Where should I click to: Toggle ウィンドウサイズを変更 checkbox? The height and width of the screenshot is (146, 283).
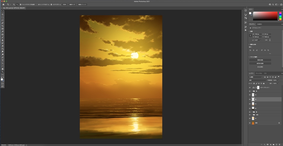coord(21,5)
